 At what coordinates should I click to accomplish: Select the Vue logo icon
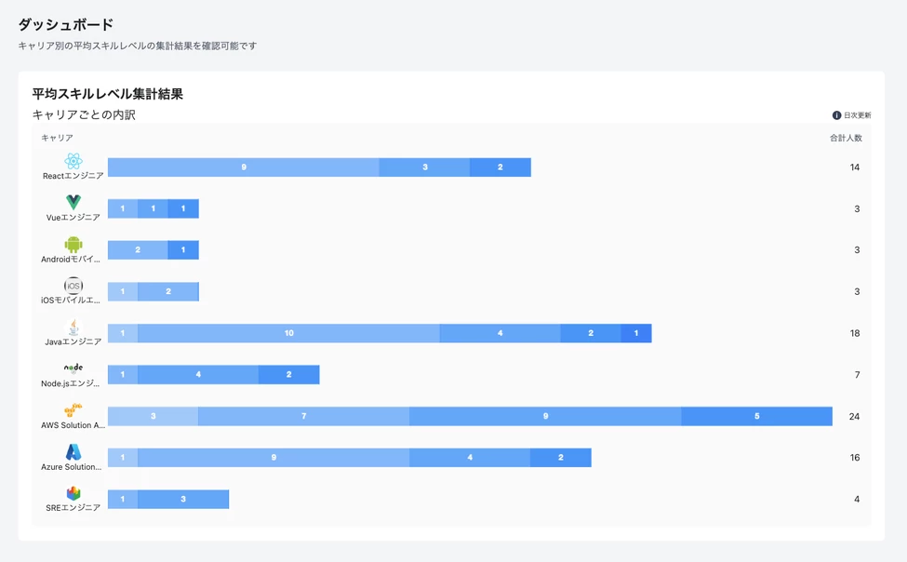[x=73, y=202]
